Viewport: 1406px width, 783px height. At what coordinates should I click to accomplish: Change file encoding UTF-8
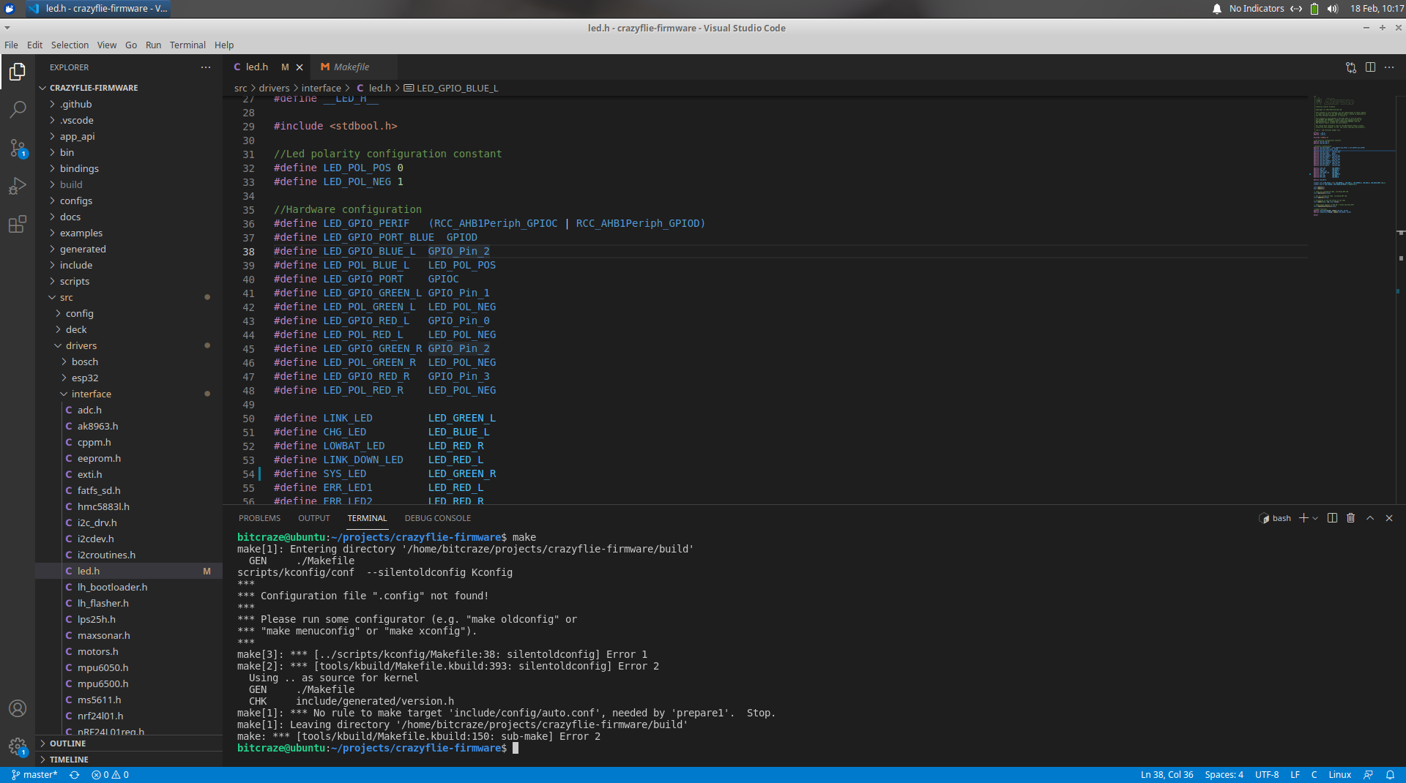click(1267, 775)
